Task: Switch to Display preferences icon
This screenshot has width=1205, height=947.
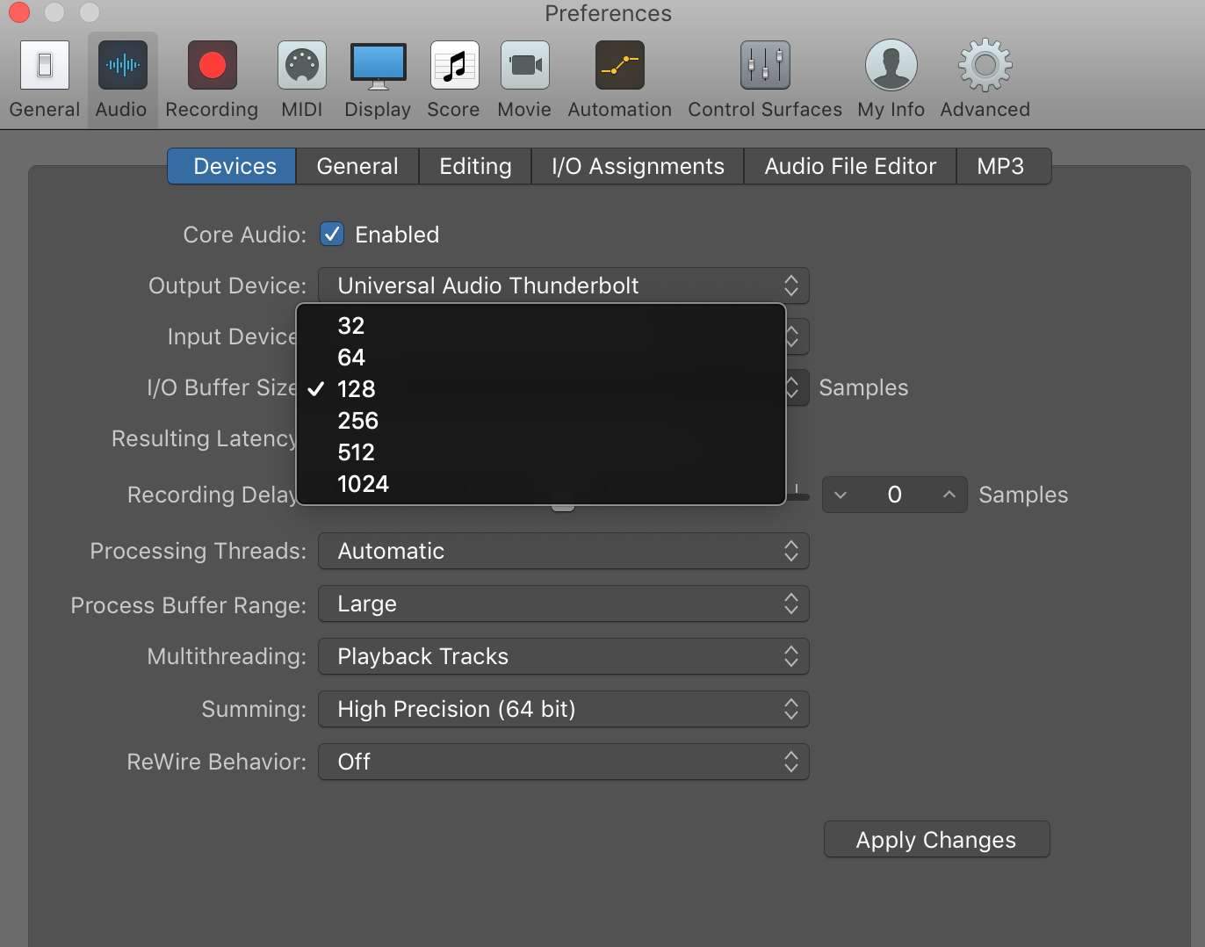Action: coord(378,66)
